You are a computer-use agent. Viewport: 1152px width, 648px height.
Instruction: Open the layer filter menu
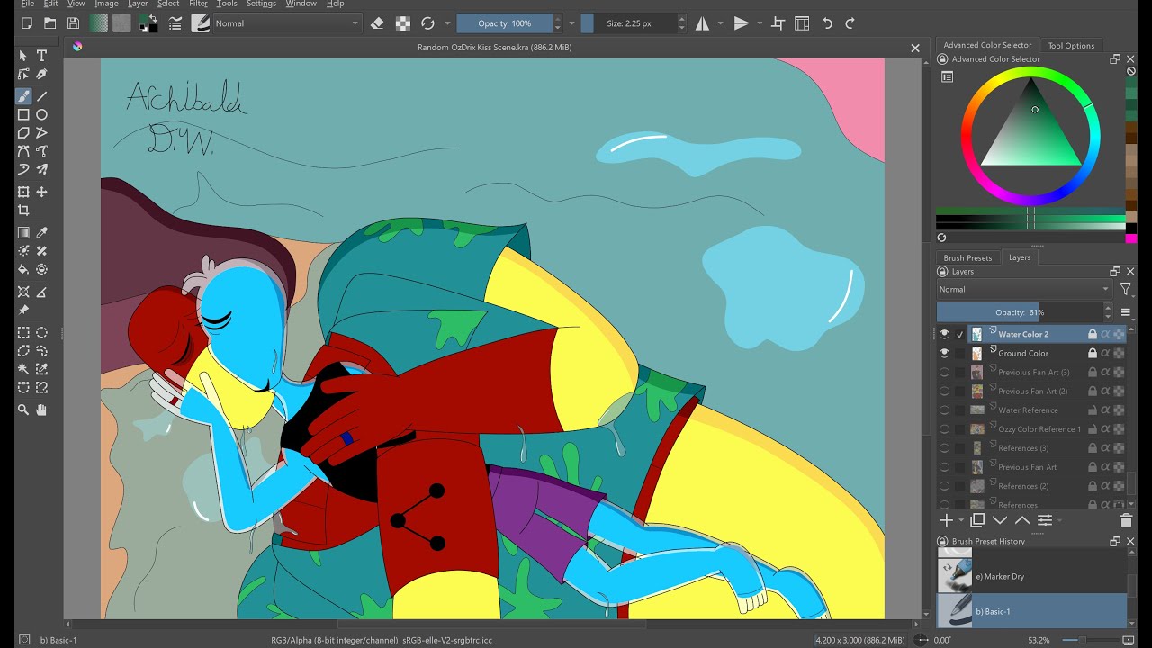pyautogui.click(x=1125, y=289)
